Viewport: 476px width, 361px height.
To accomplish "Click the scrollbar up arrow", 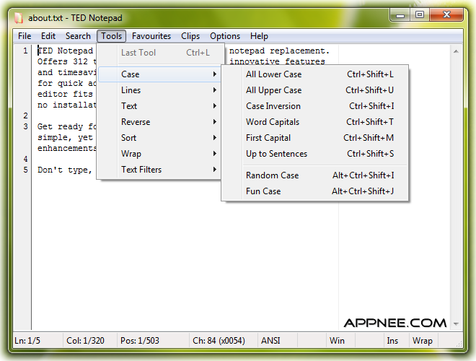I will pos(456,51).
